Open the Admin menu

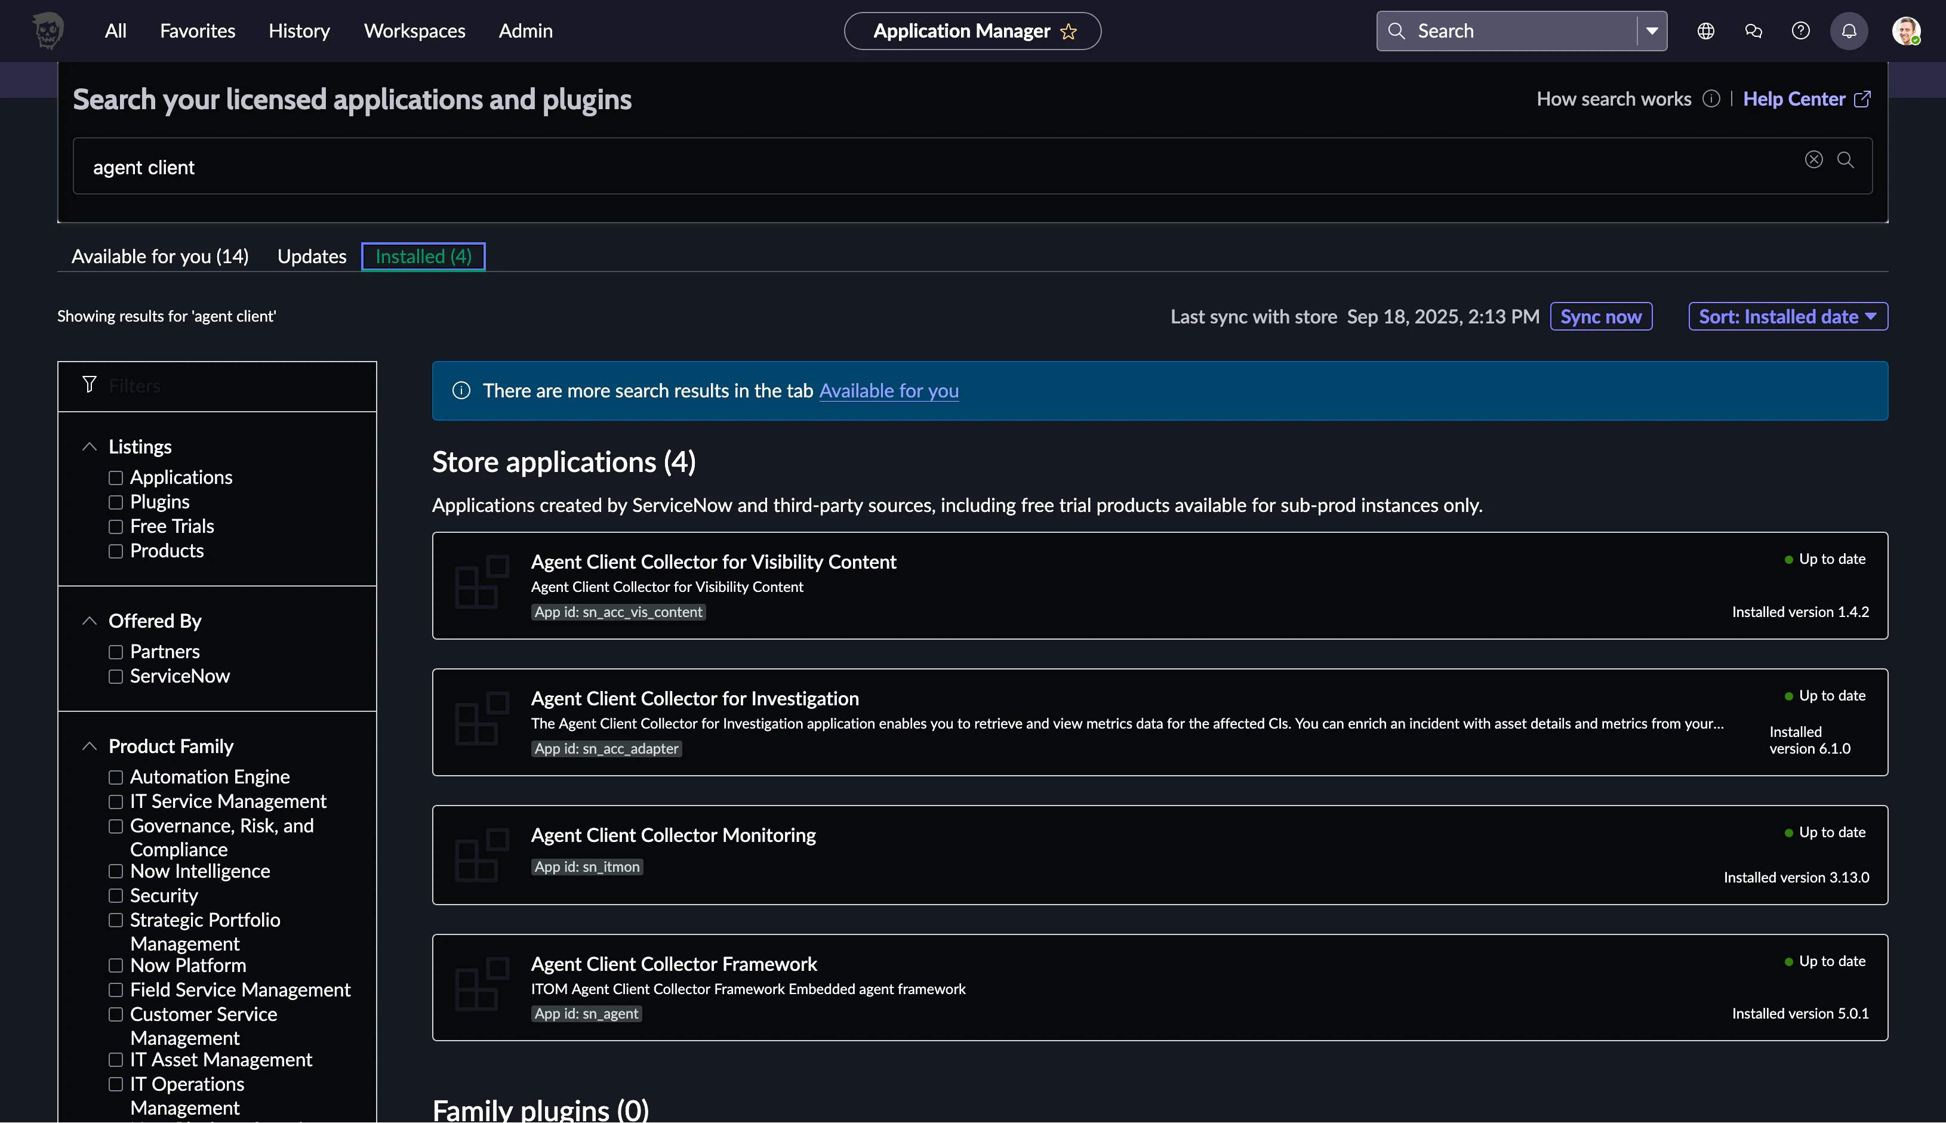[x=525, y=31]
